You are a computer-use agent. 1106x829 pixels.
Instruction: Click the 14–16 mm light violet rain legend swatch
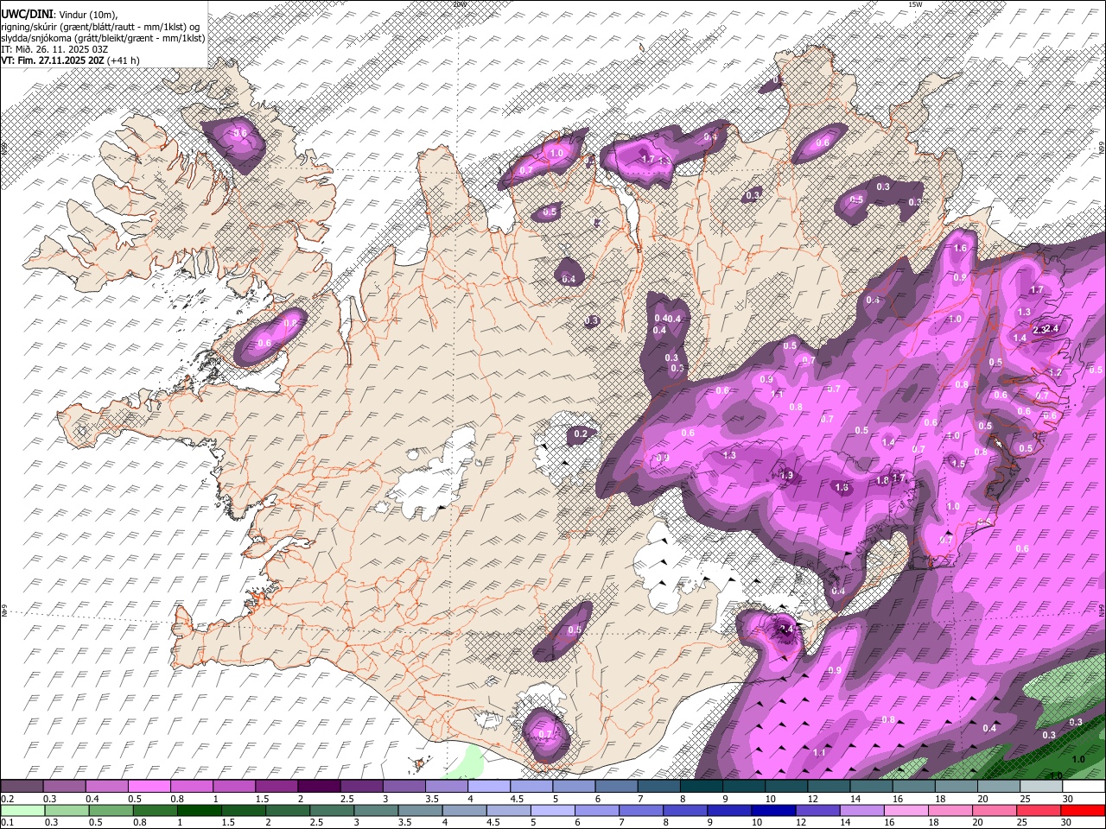(861, 810)
